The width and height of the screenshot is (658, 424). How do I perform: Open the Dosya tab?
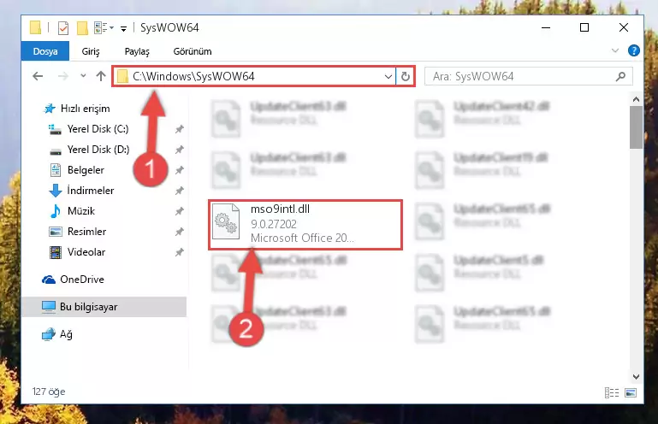point(45,51)
